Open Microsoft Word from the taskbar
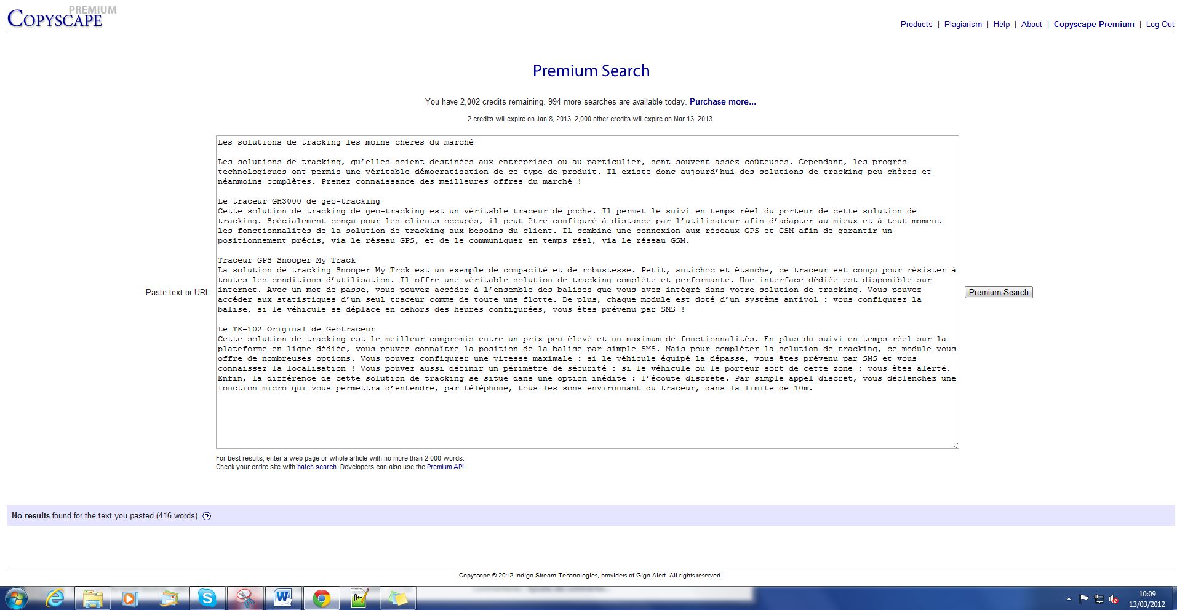This screenshot has height=610, width=1177. pos(283,598)
